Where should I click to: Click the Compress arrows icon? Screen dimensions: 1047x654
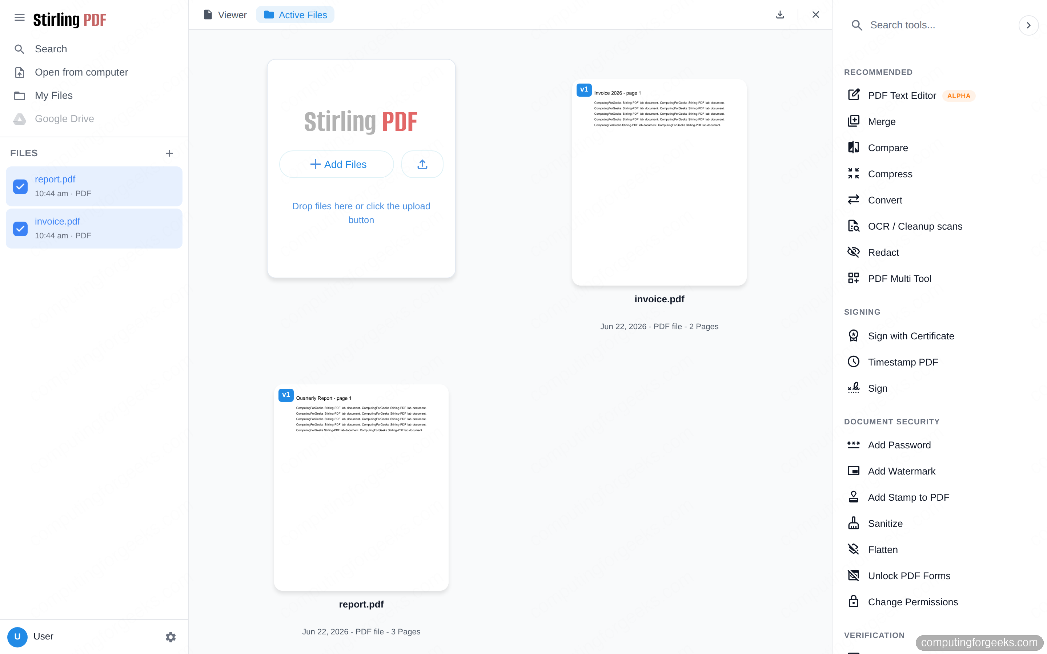pos(854,174)
